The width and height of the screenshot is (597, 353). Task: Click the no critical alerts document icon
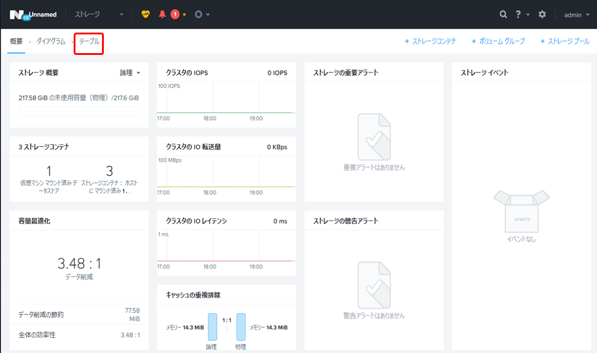click(374, 137)
